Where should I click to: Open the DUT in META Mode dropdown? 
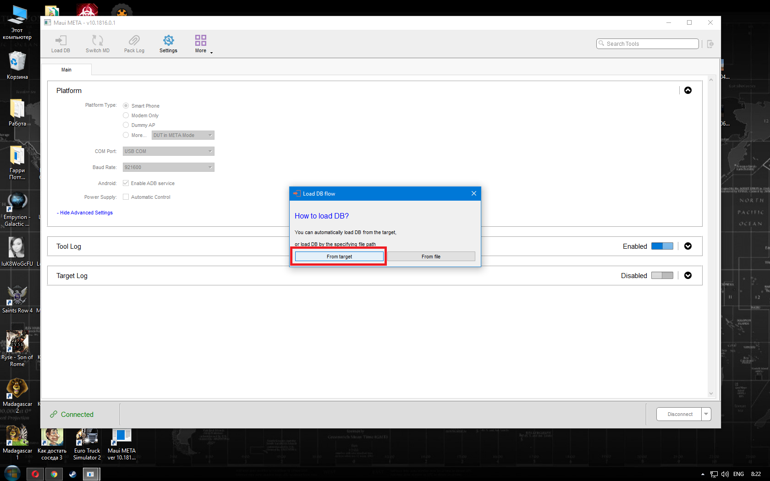[183, 135]
